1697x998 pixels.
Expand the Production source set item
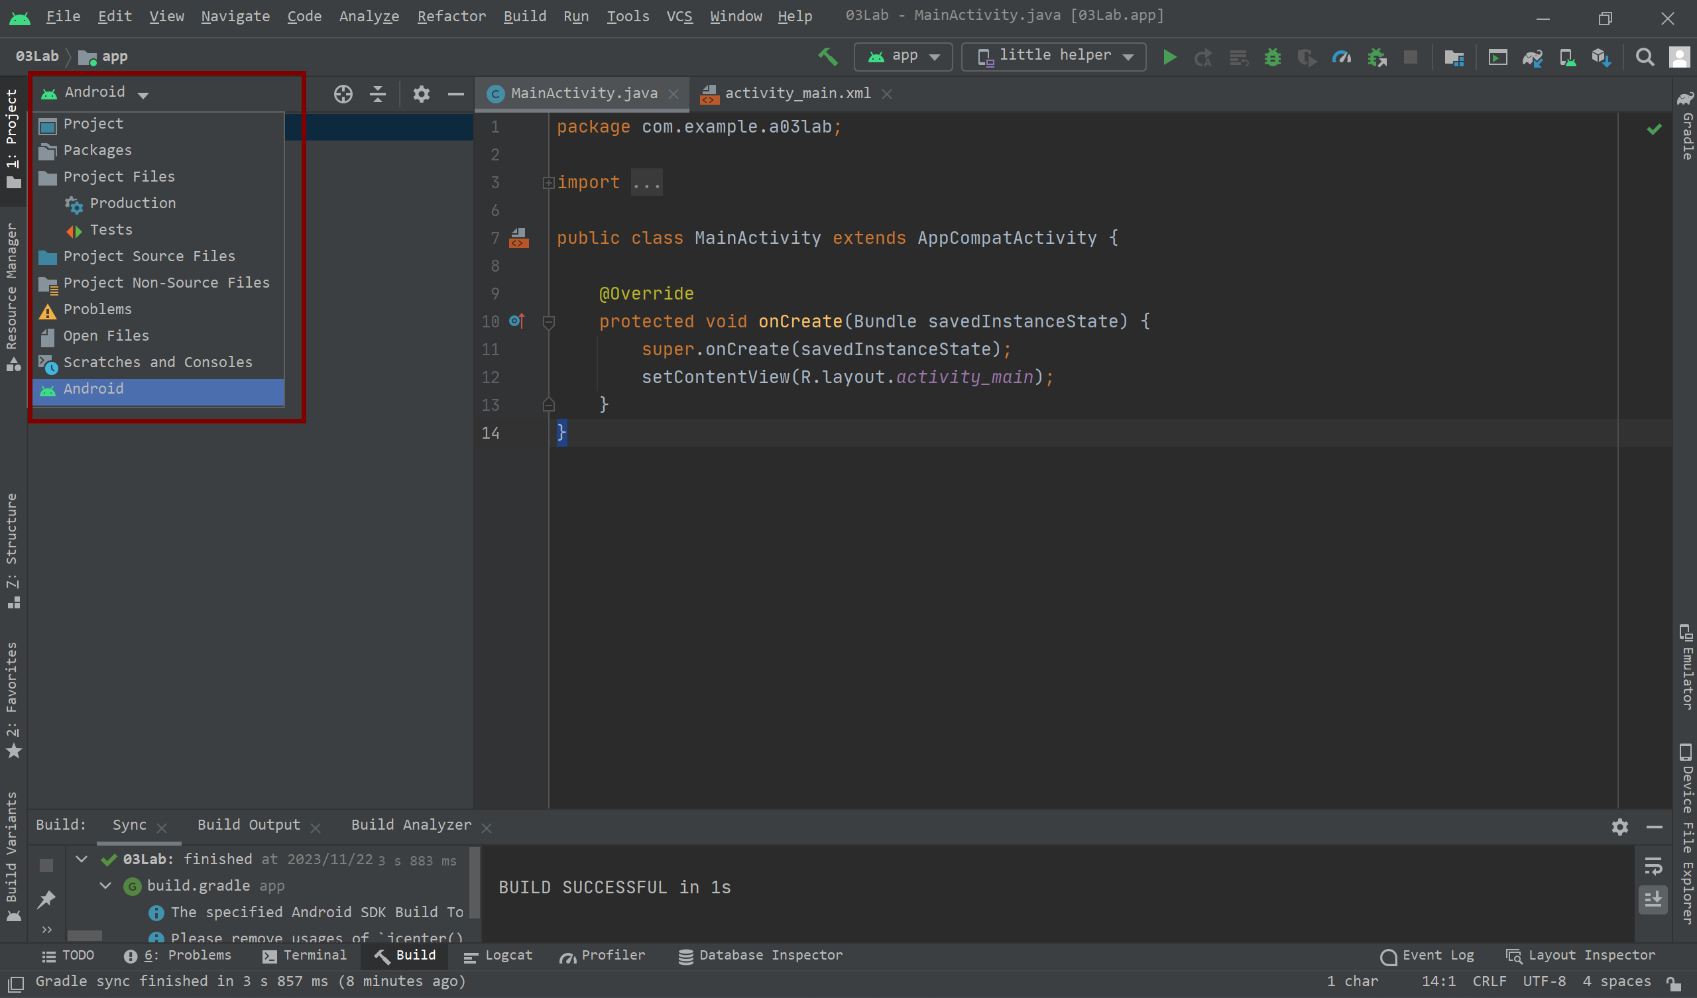[132, 203]
